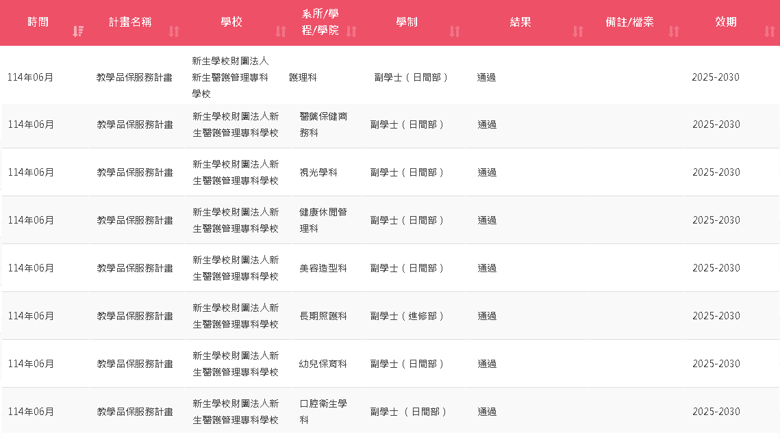Click the 幼兒保育科 department cell
The image size is (780, 439).
[x=323, y=364]
